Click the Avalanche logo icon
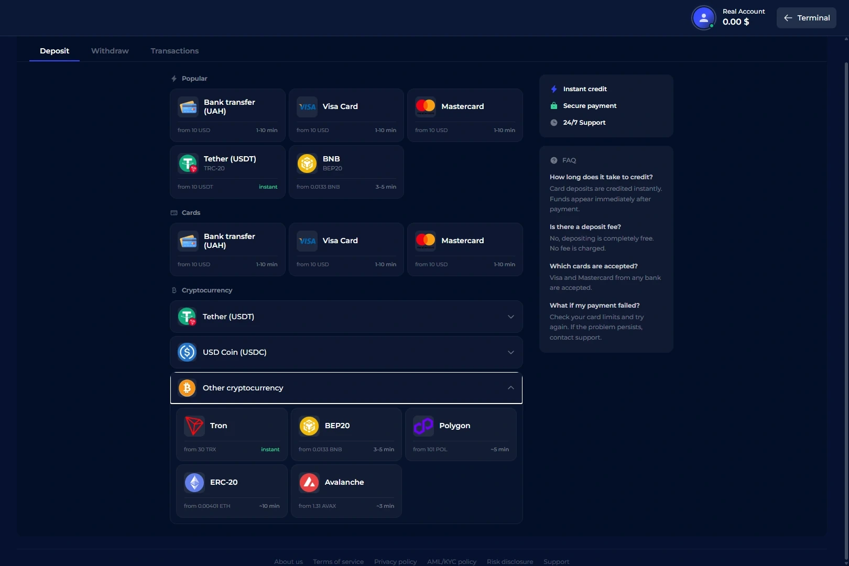Image resolution: width=849 pixels, height=566 pixels. point(309,483)
